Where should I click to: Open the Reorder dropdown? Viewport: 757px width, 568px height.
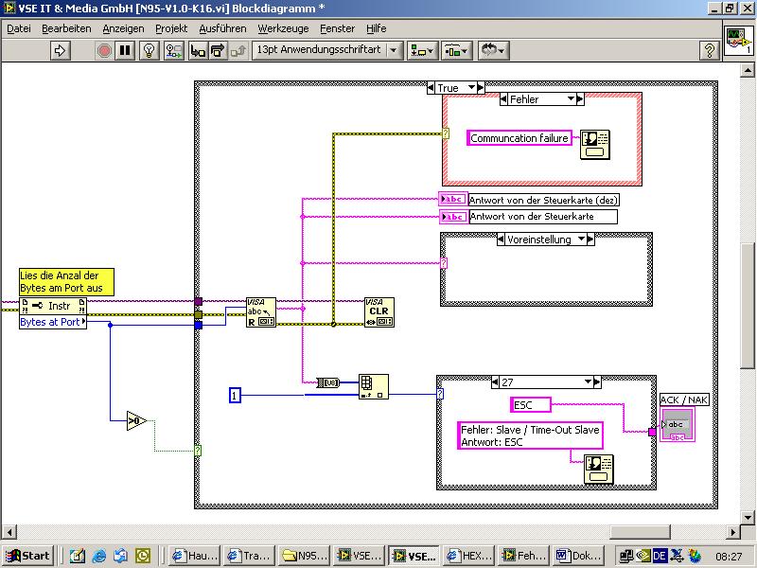tap(492, 50)
